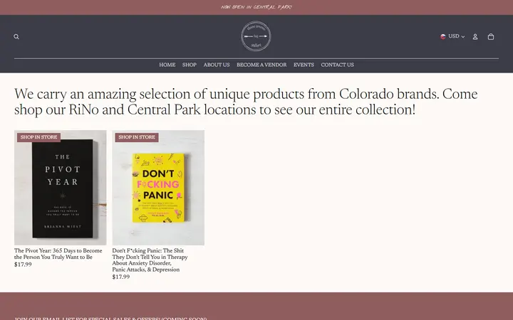
Task: Click the flag icon beside USD
Action: point(443,36)
